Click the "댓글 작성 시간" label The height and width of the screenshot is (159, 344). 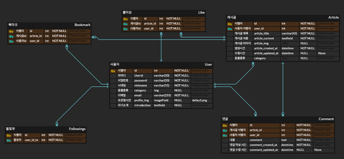tap(238, 145)
